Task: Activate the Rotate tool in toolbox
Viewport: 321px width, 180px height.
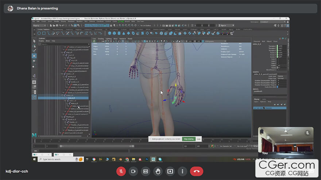Action: [34, 61]
